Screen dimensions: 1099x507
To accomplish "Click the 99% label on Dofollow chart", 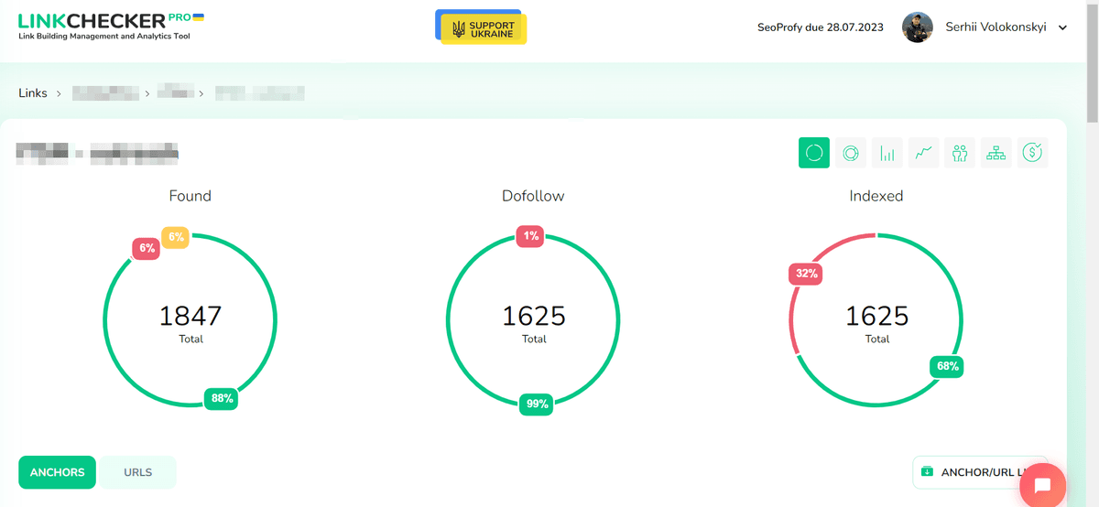I will [x=536, y=404].
